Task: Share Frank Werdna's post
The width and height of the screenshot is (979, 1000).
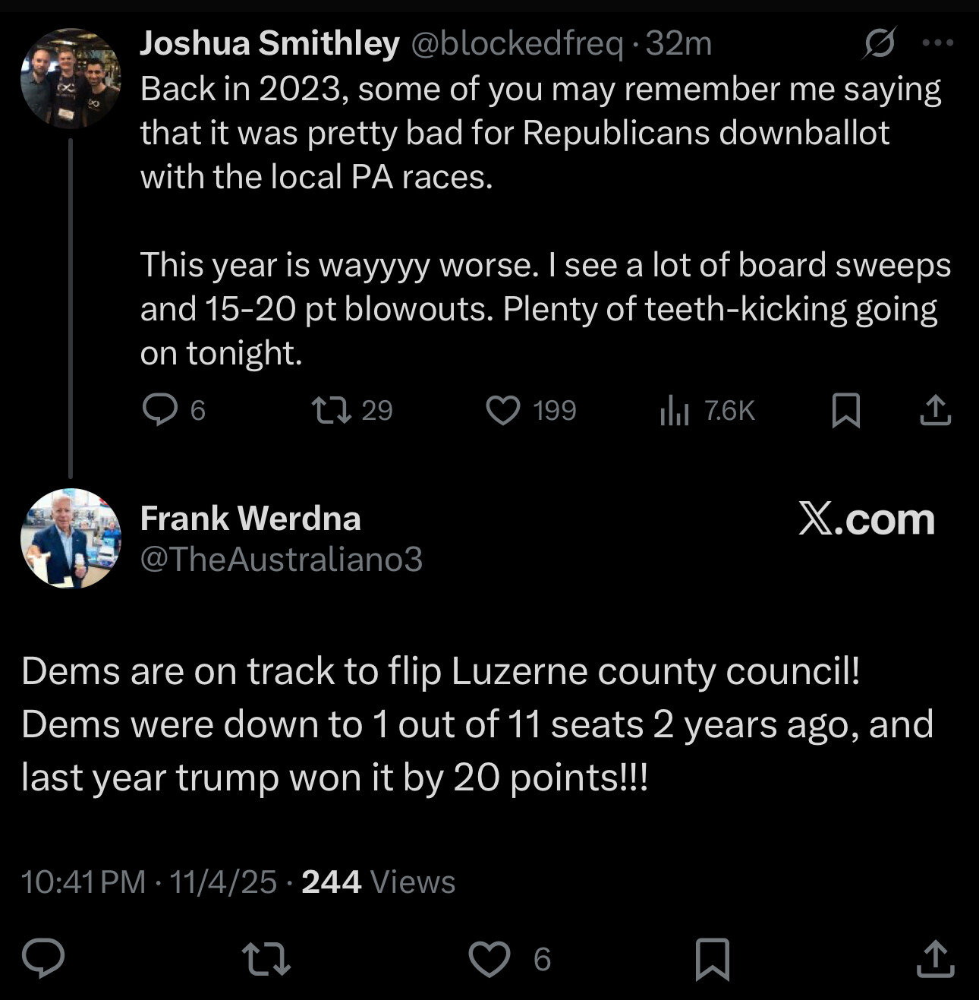Action: pyautogui.click(x=935, y=959)
